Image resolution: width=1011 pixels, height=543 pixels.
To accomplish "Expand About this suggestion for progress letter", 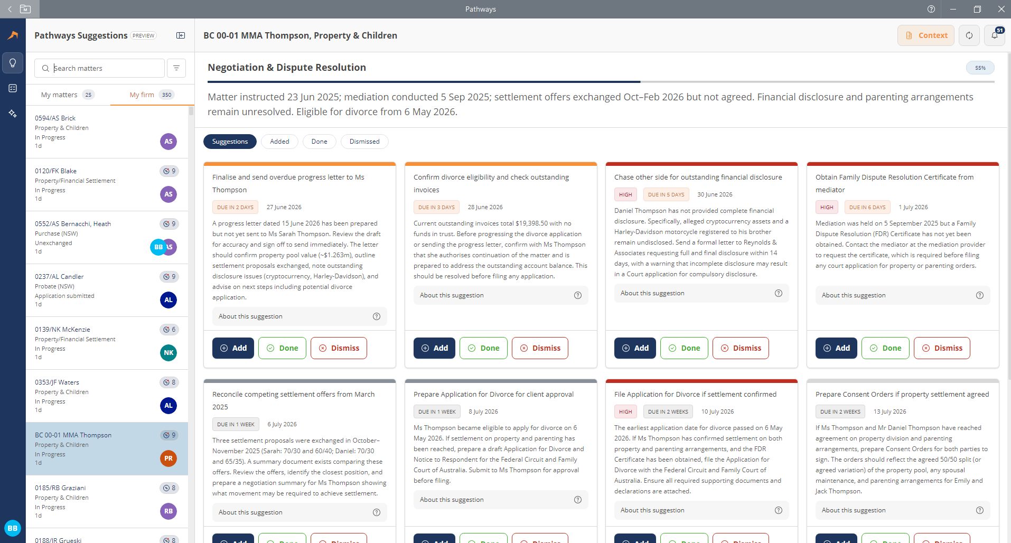I will (299, 316).
